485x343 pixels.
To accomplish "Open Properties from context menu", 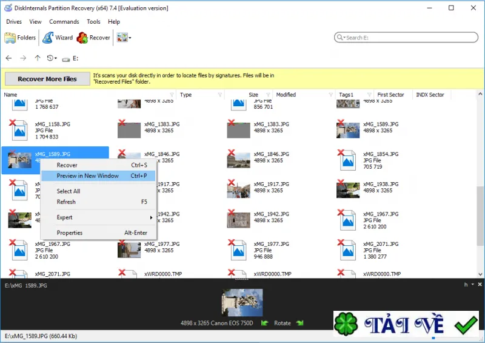I will [98, 233].
